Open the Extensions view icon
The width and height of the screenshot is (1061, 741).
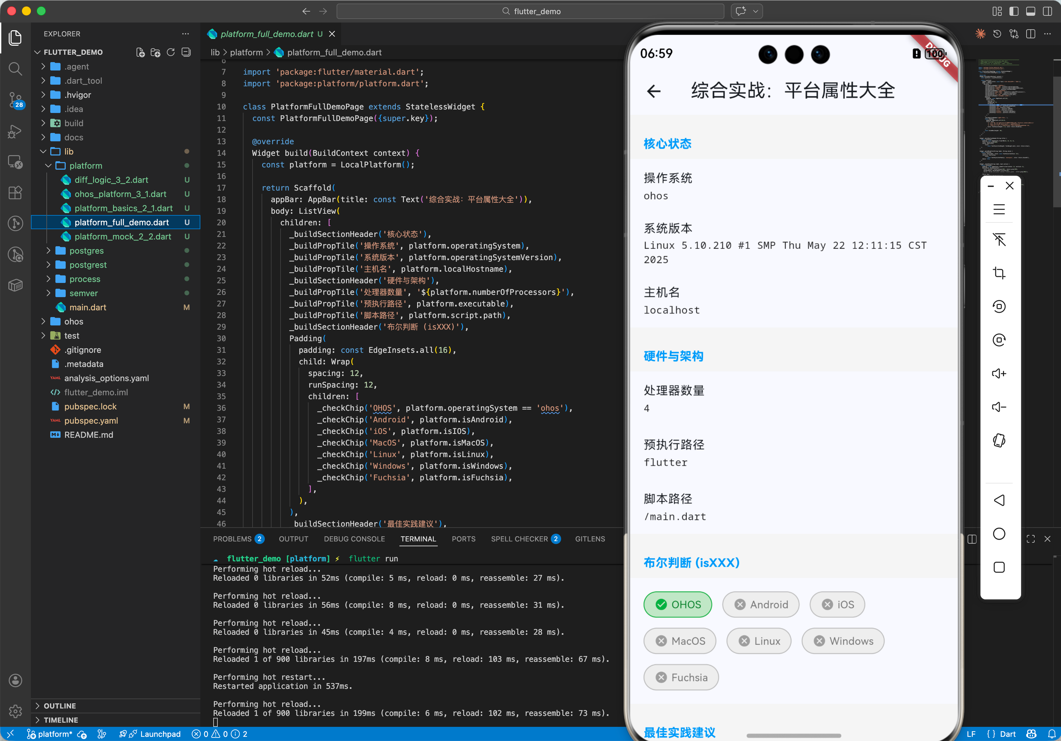click(15, 192)
